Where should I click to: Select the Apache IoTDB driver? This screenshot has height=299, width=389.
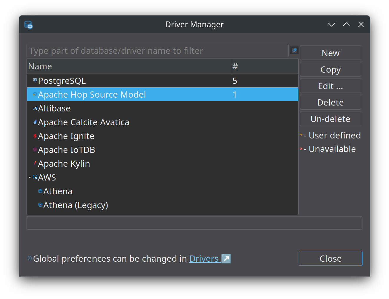point(163,150)
